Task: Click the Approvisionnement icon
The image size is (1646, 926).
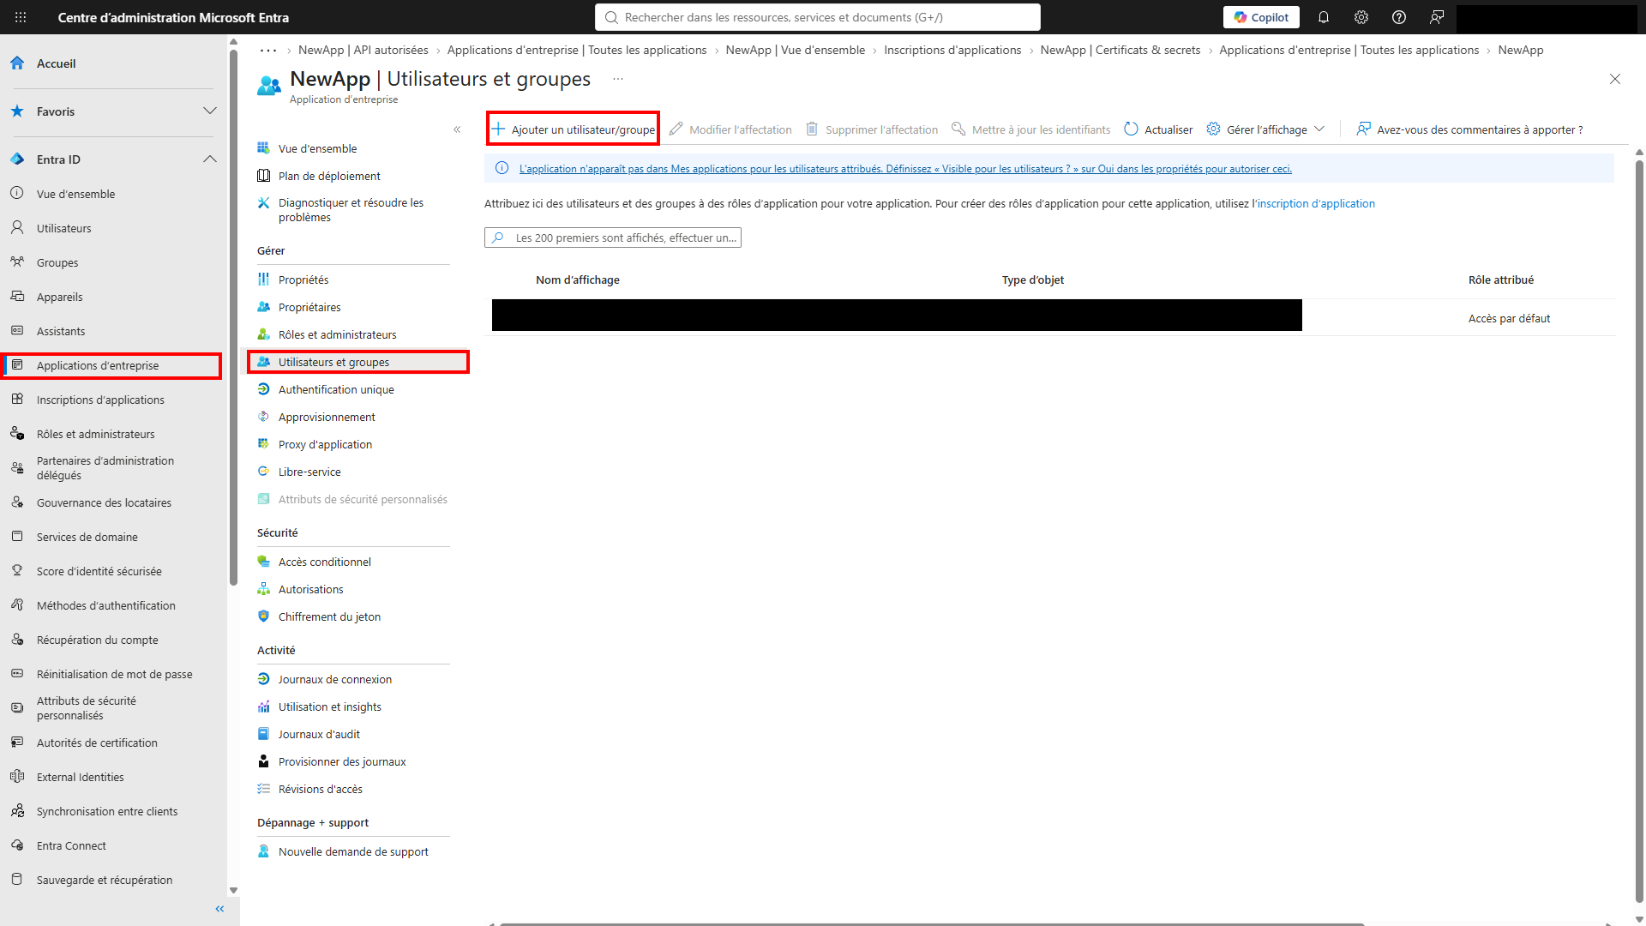Action: click(x=264, y=417)
